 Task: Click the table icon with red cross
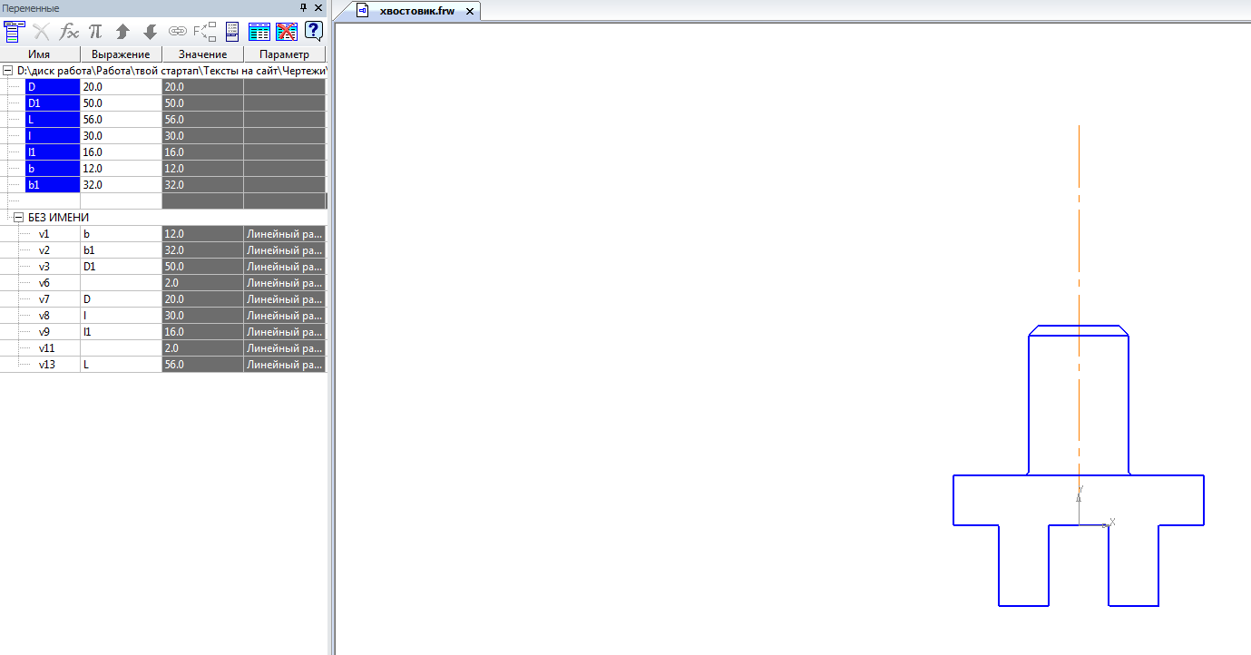287,32
